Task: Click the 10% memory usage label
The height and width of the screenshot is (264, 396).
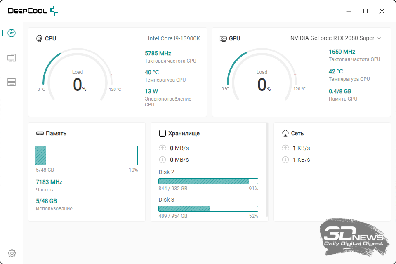Action: click(x=133, y=170)
